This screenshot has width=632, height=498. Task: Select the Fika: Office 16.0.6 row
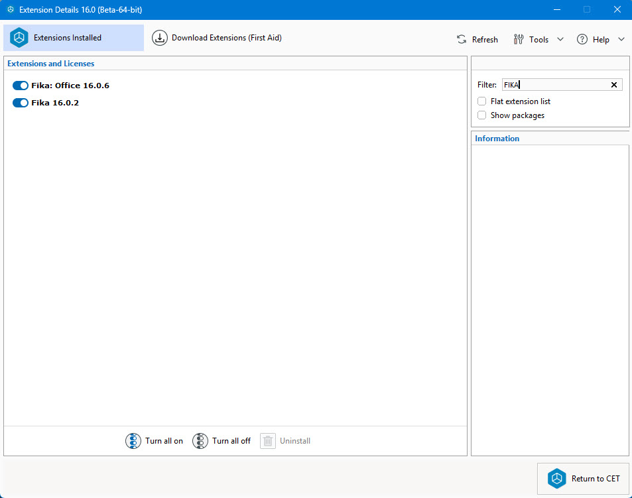coord(70,86)
